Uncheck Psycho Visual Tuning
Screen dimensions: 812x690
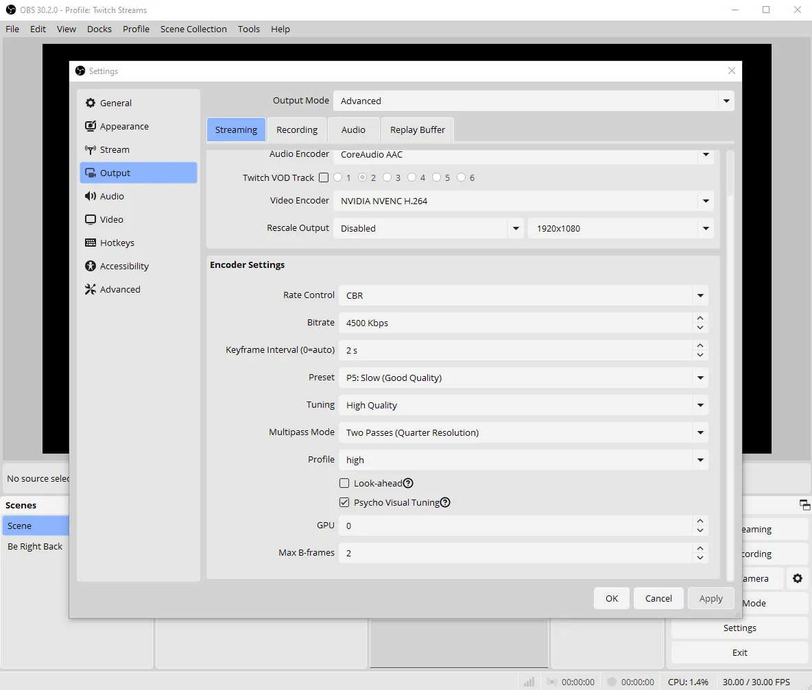pyautogui.click(x=344, y=502)
